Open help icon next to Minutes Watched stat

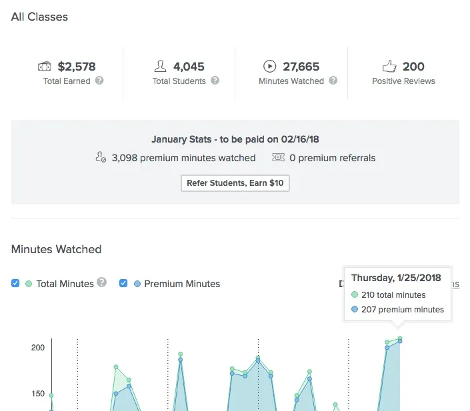[x=333, y=81]
